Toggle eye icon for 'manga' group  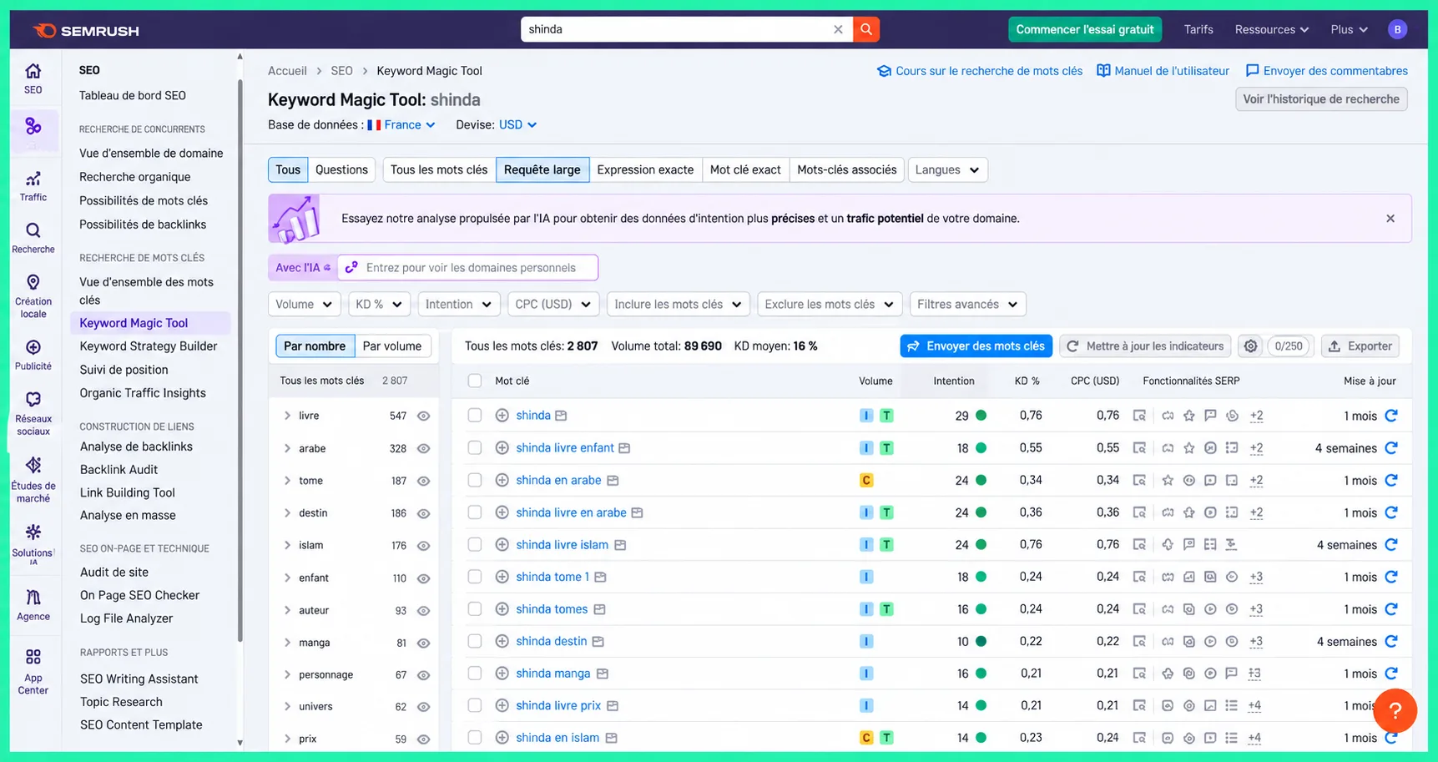[x=423, y=643]
